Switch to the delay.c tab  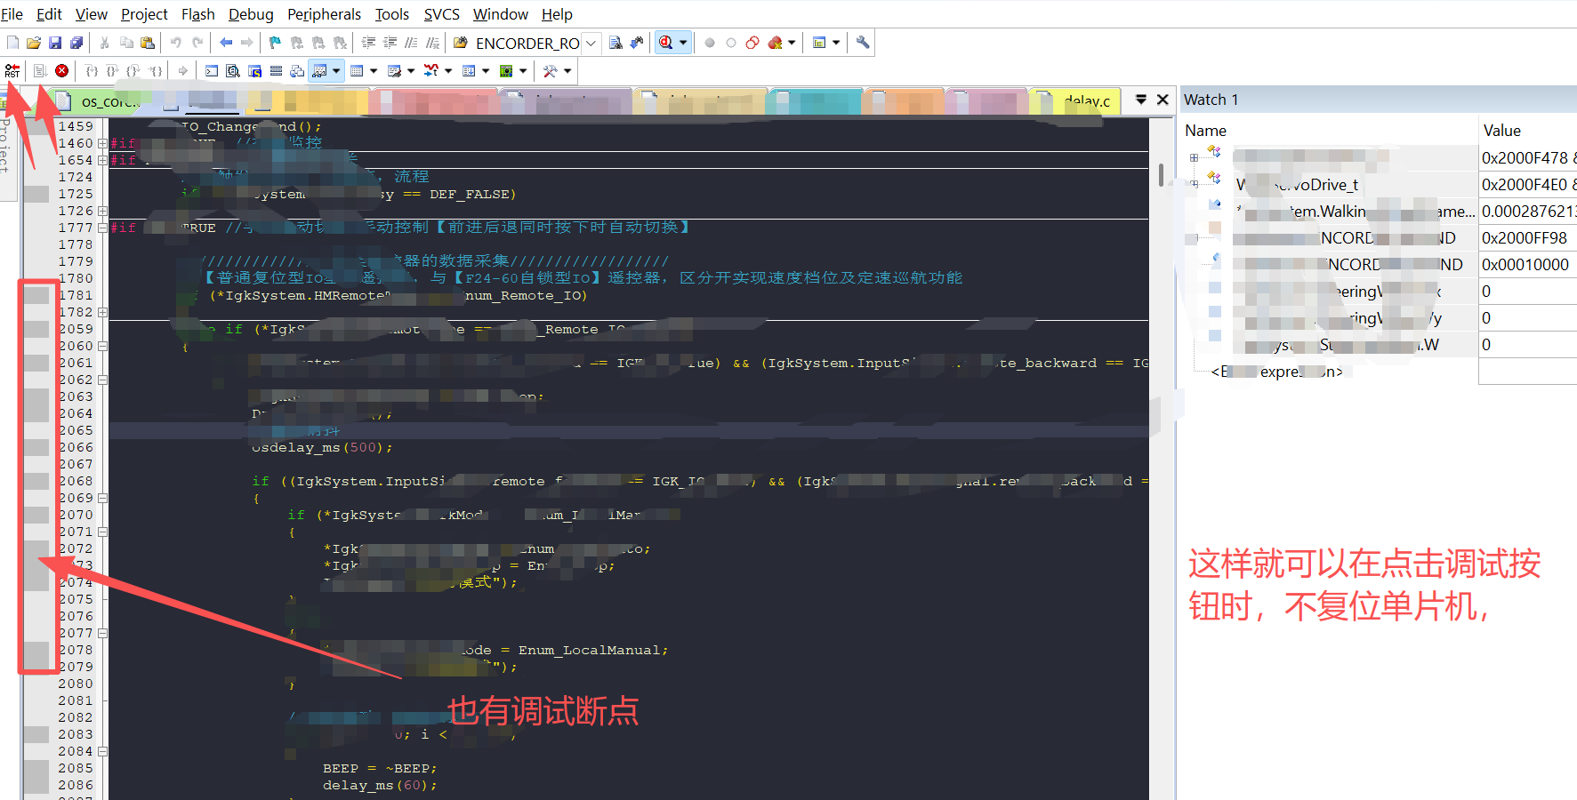1087,100
